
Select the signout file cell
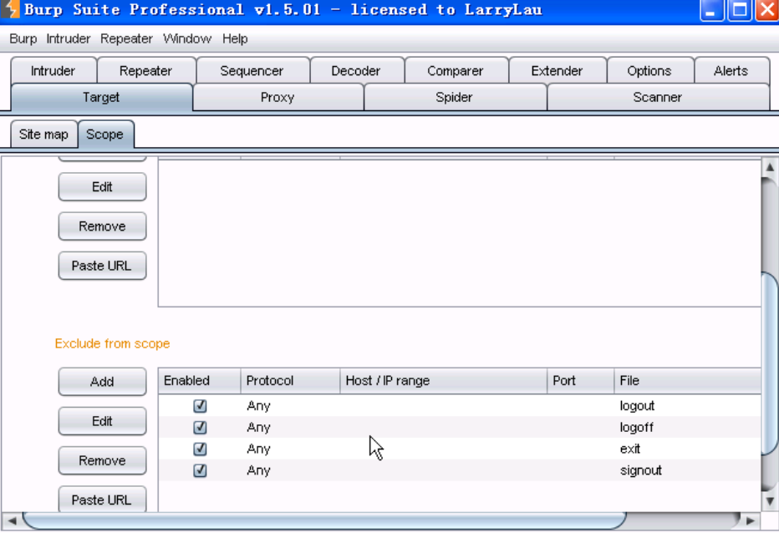[x=688, y=470]
